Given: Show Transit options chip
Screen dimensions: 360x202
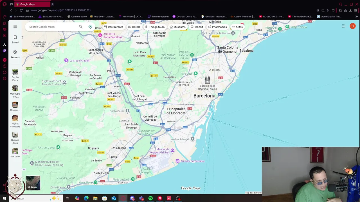Looking at the screenshot, I should [x=197, y=27].
